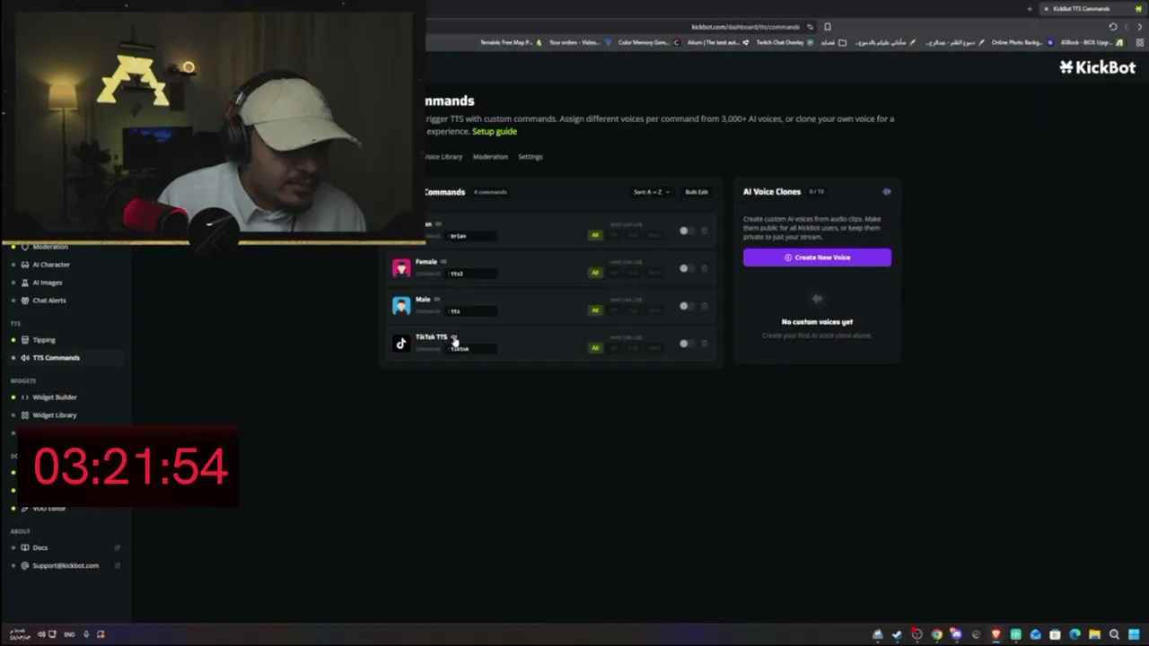Open the Windows Start button on taskbar
The image size is (1149, 646).
pyautogui.click(x=1134, y=634)
